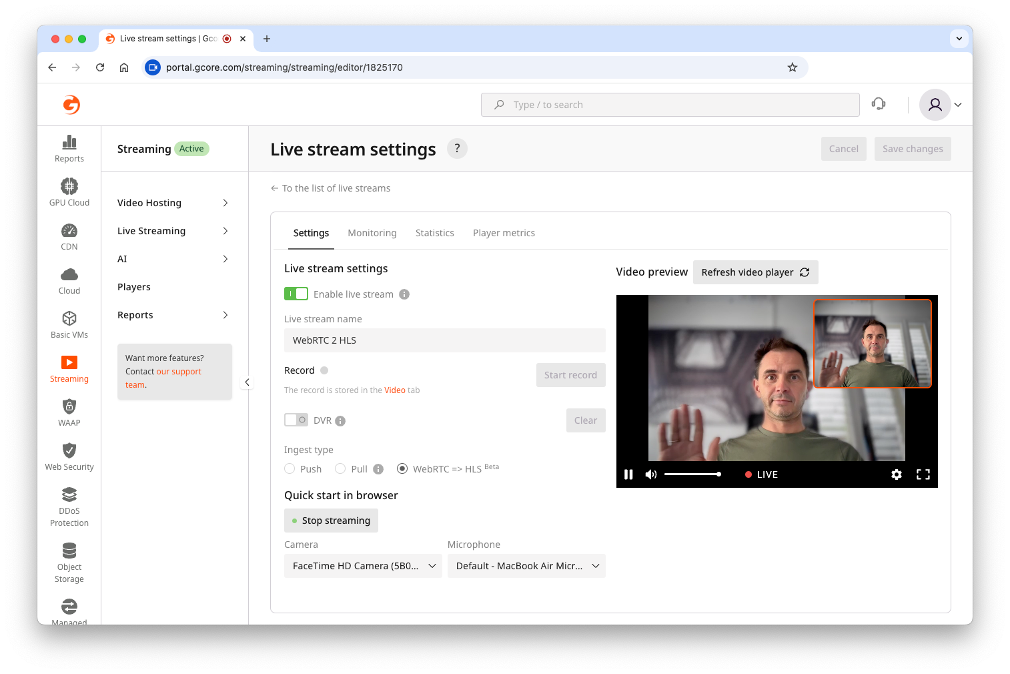The height and width of the screenshot is (674, 1010).
Task: Toggle Enable live stream switch
Action: 296,294
